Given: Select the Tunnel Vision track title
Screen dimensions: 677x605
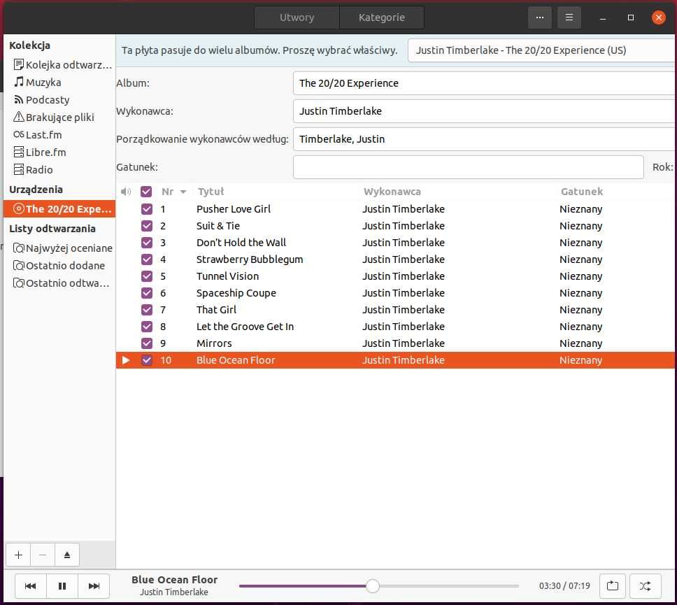Looking at the screenshot, I should (227, 276).
